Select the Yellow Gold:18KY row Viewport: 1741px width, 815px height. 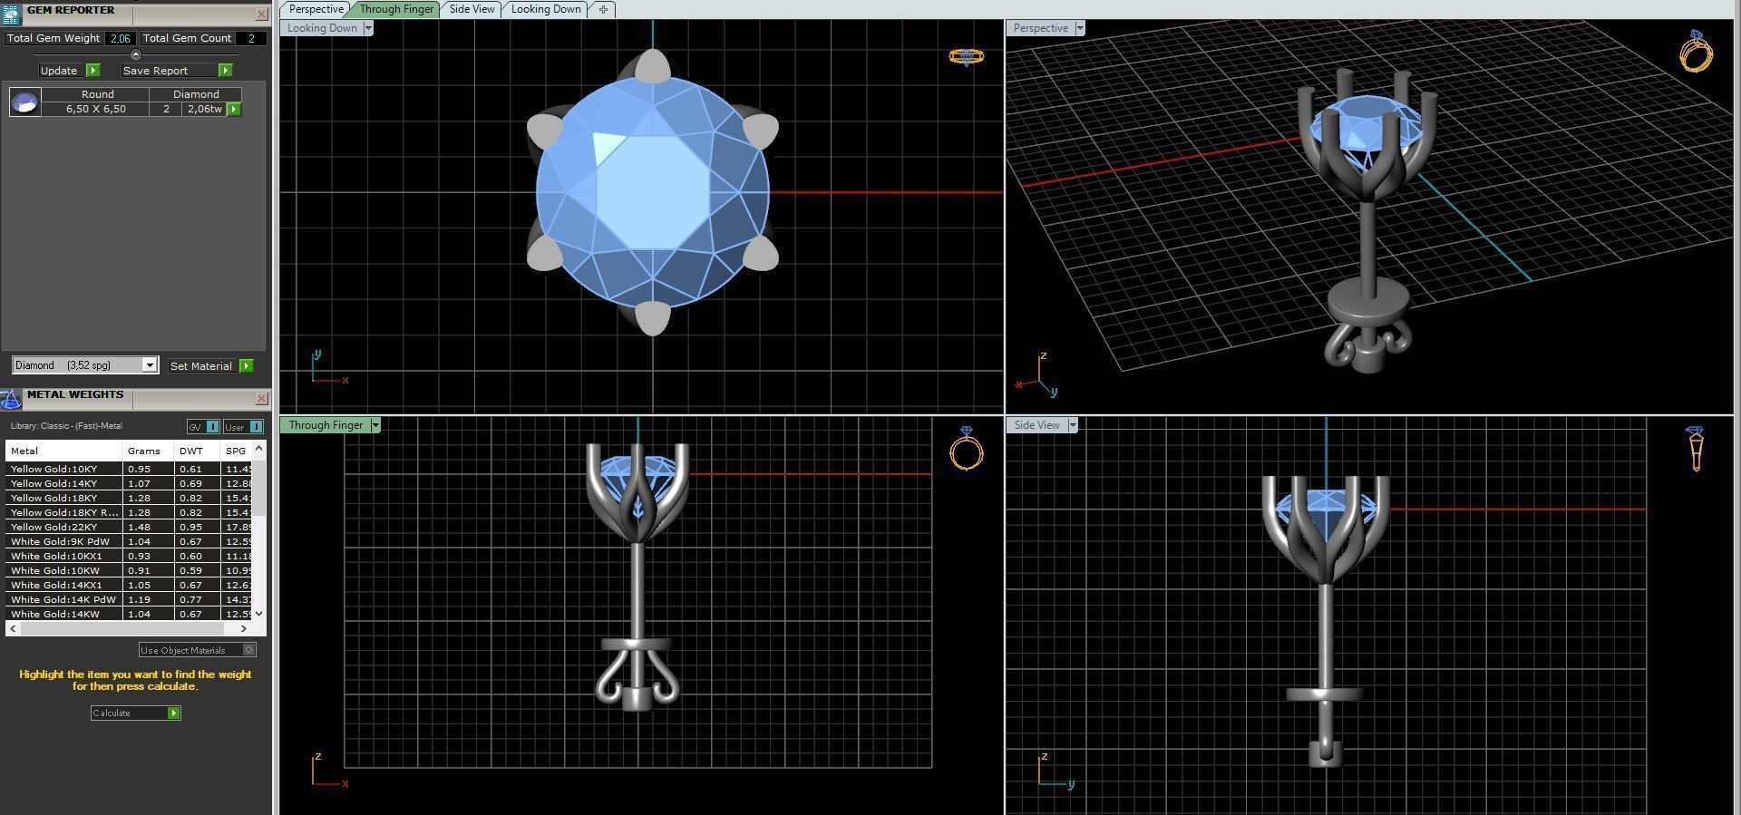(x=129, y=498)
